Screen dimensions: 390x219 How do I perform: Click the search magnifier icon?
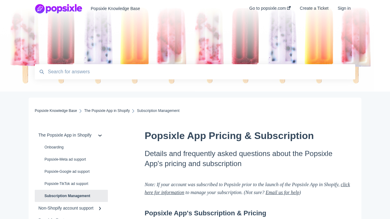pyautogui.click(x=42, y=72)
